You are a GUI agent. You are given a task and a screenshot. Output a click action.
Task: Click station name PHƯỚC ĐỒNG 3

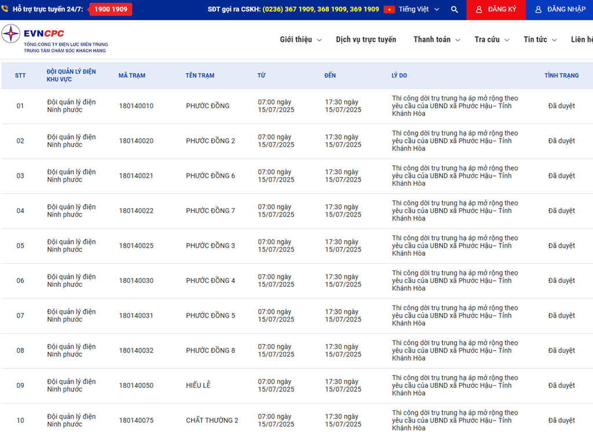tap(210, 246)
